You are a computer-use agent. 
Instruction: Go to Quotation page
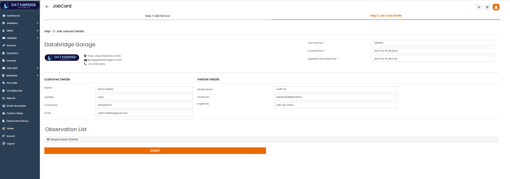click(x=12, y=53)
